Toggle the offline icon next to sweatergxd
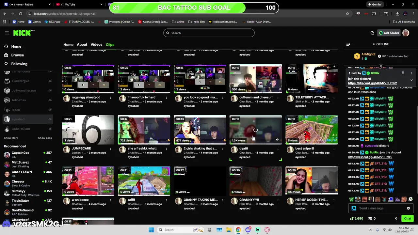This screenshot has height=235, width=418. point(50,81)
